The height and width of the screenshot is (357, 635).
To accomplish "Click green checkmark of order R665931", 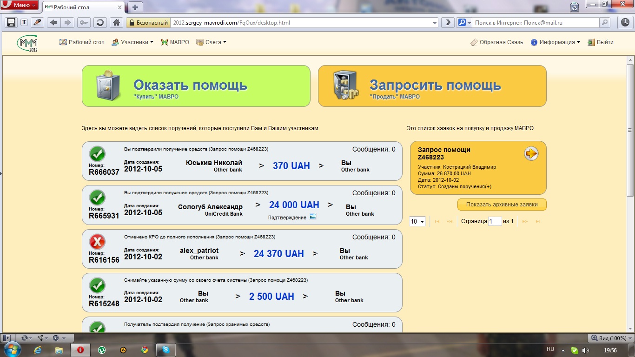I will tap(97, 198).
